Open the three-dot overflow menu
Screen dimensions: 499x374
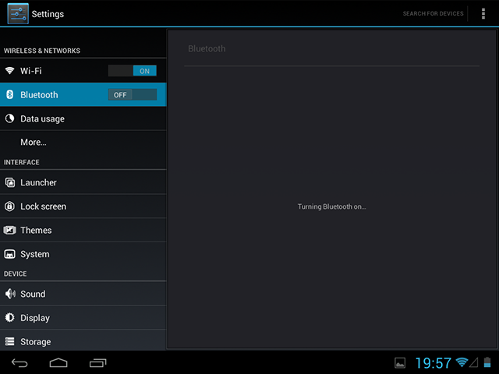tap(483, 14)
